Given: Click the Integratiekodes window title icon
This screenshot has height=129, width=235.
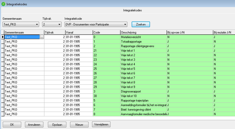Looking at the screenshot, I should click(3, 4).
